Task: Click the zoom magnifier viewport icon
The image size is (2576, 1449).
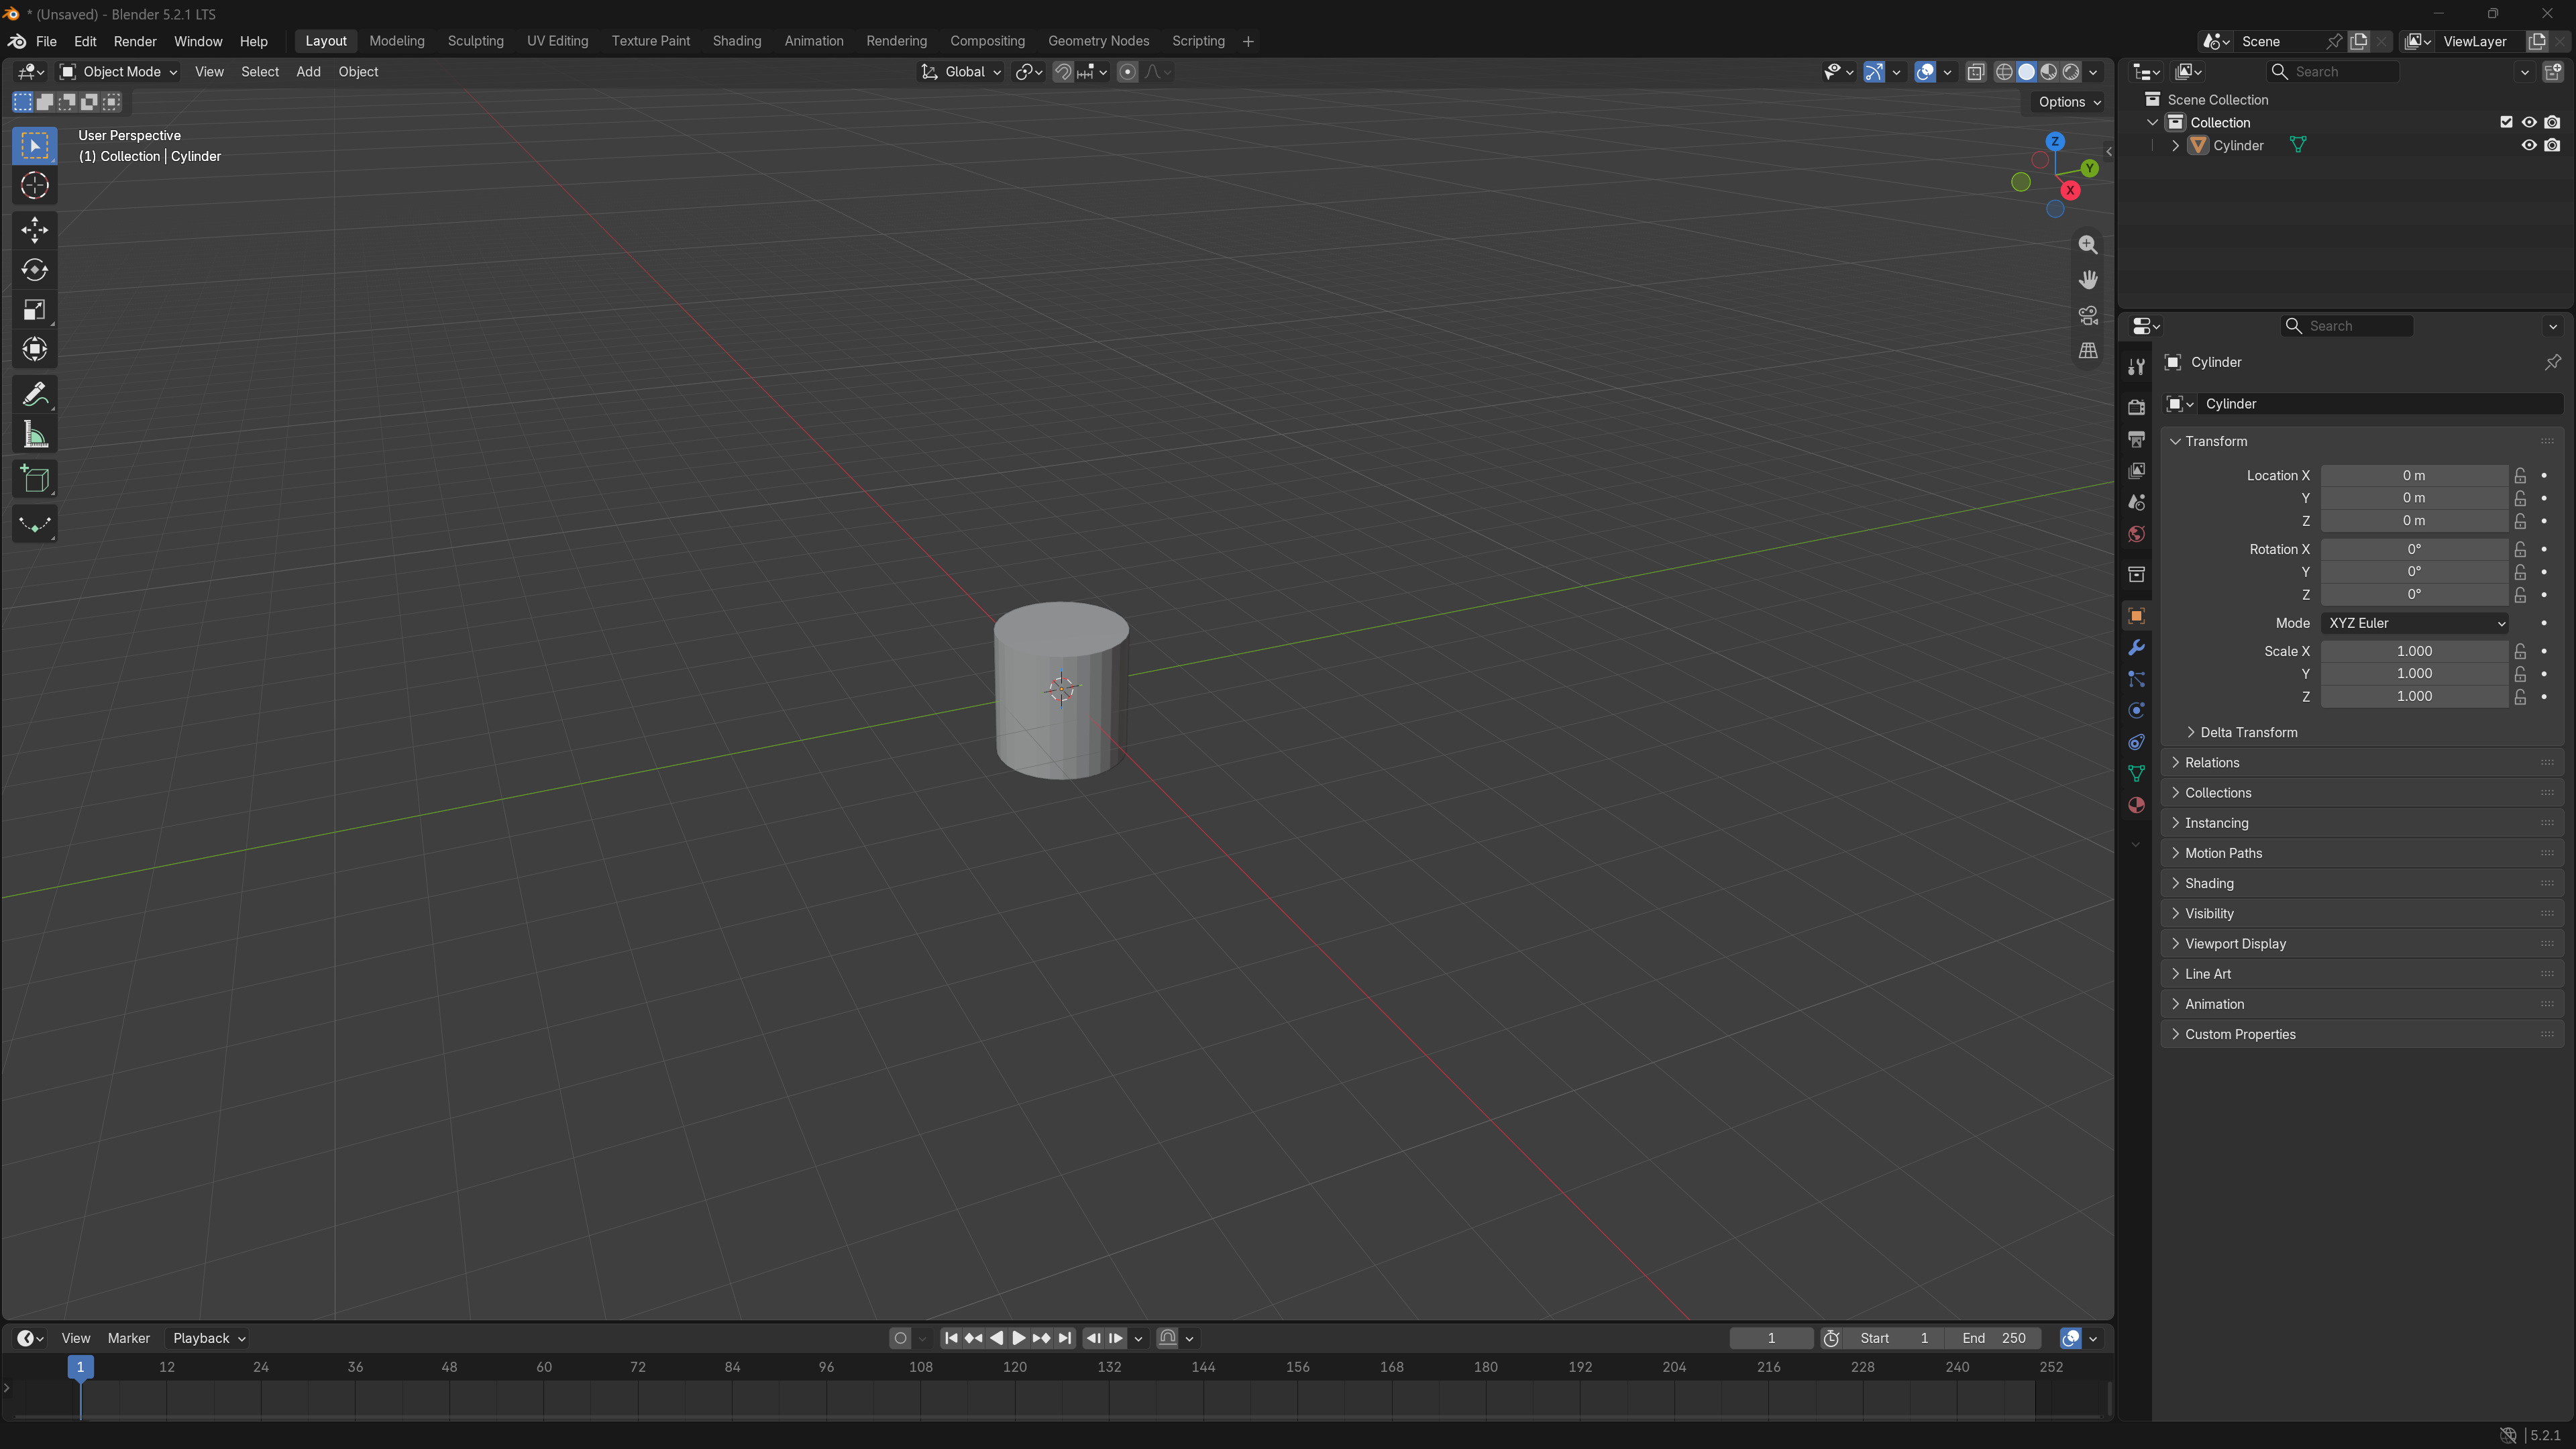Action: click(x=2088, y=245)
